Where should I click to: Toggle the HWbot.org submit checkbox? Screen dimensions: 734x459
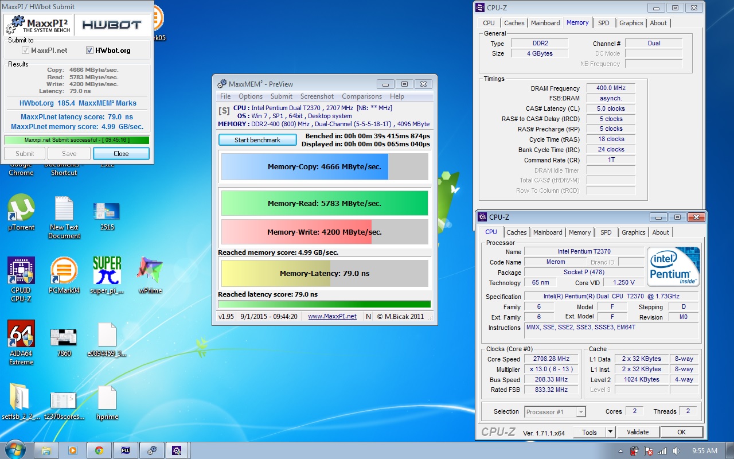coord(89,50)
